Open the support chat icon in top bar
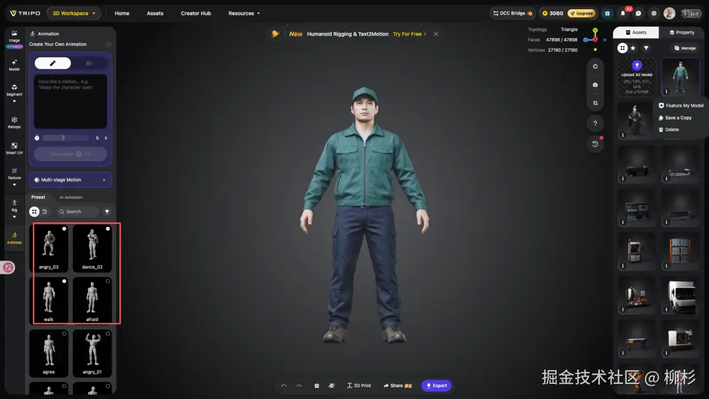Image resolution: width=709 pixels, height=399 pixels. (638, 13)
